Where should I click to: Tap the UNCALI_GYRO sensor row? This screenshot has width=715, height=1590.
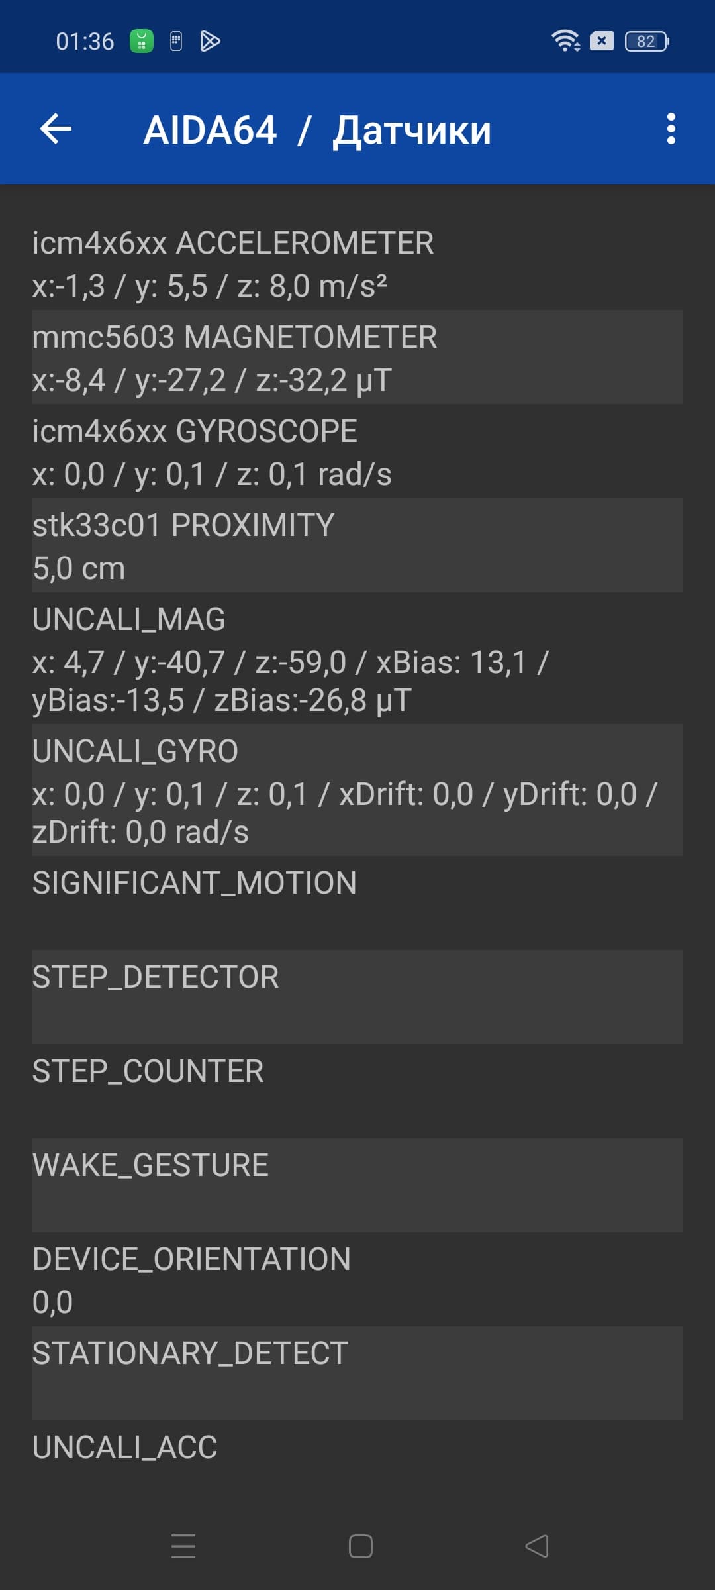tap(358, 790)
